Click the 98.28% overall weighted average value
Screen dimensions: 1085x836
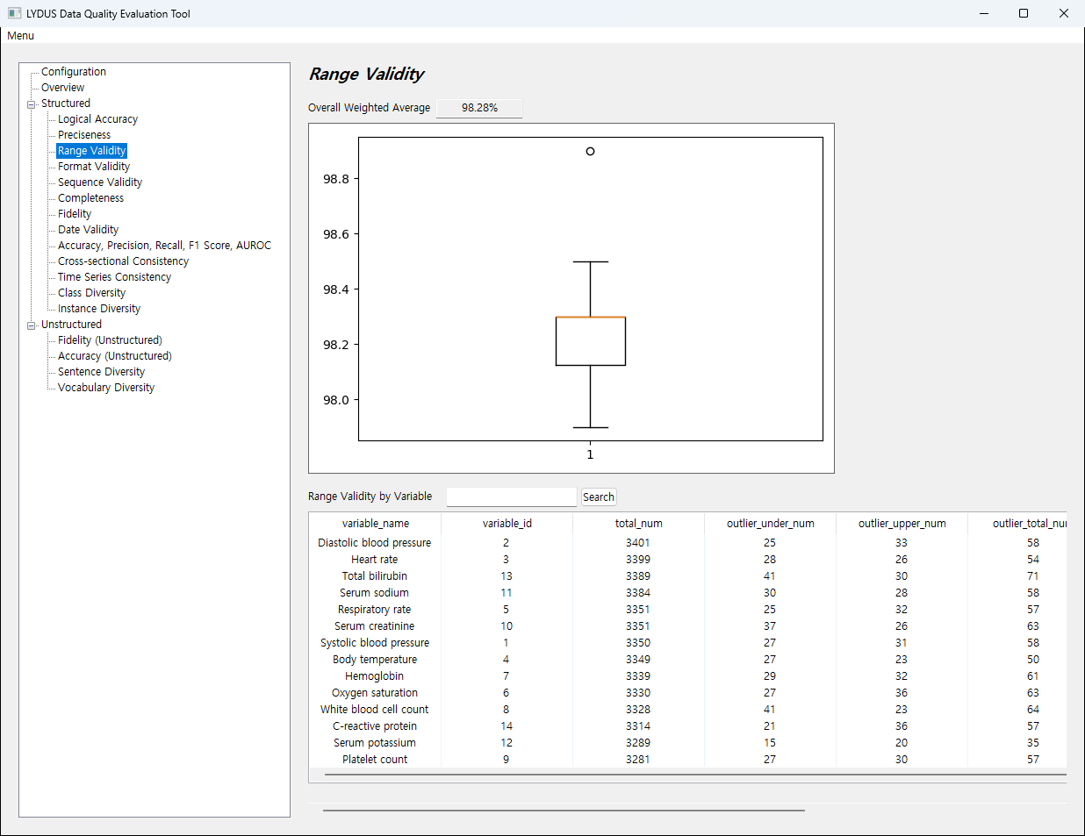pyautogui.click(x=479, y=108)
